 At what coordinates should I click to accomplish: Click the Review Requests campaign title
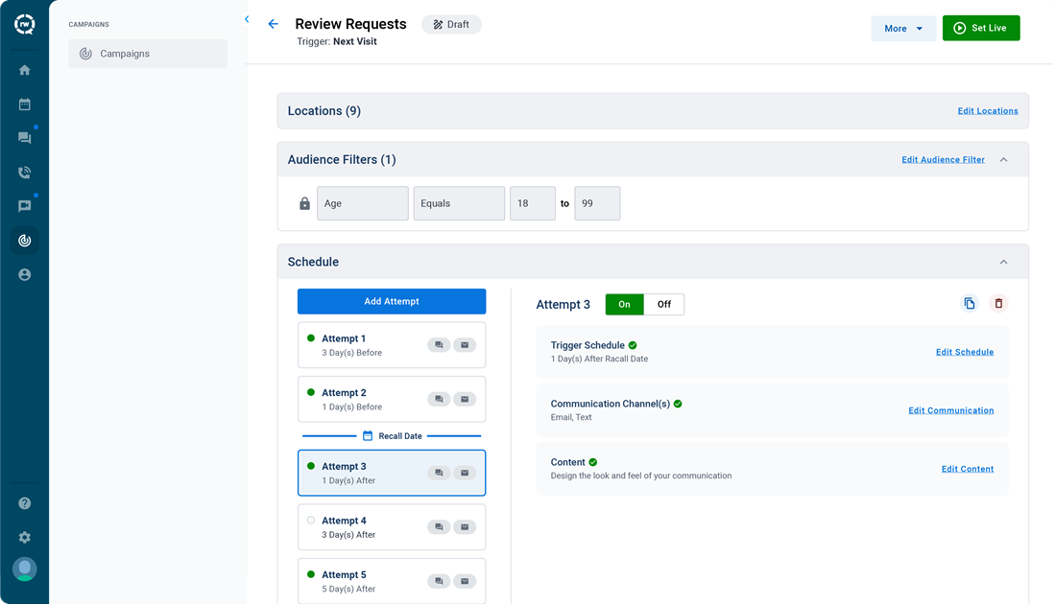click(350, 24)
